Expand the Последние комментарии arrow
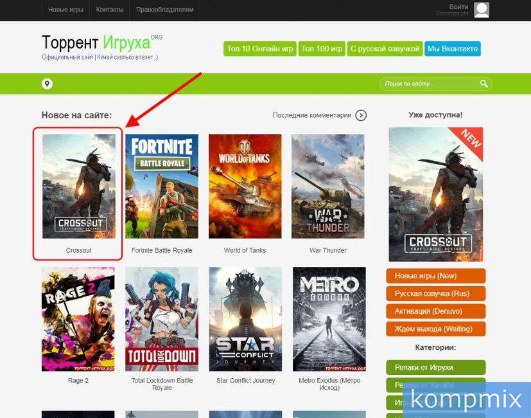Screen dimensions: 531x418 360,115
